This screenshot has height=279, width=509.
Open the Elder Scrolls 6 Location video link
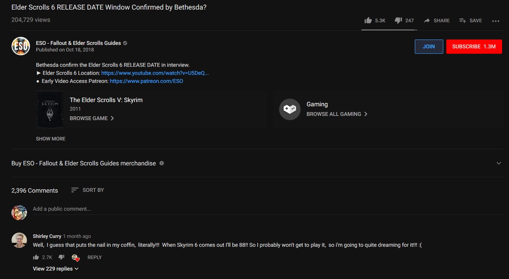pos(155,73)
